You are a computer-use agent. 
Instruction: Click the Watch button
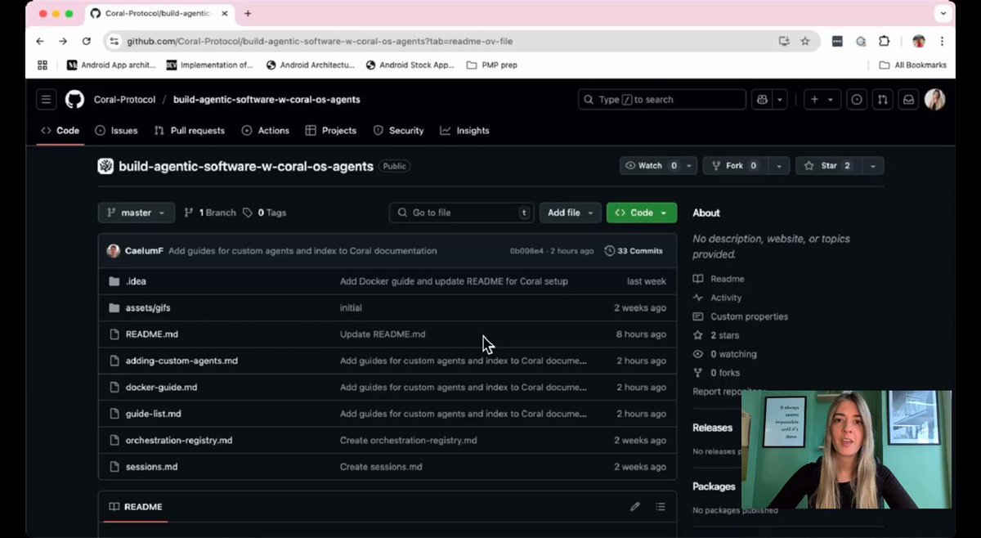pos(652,166)
